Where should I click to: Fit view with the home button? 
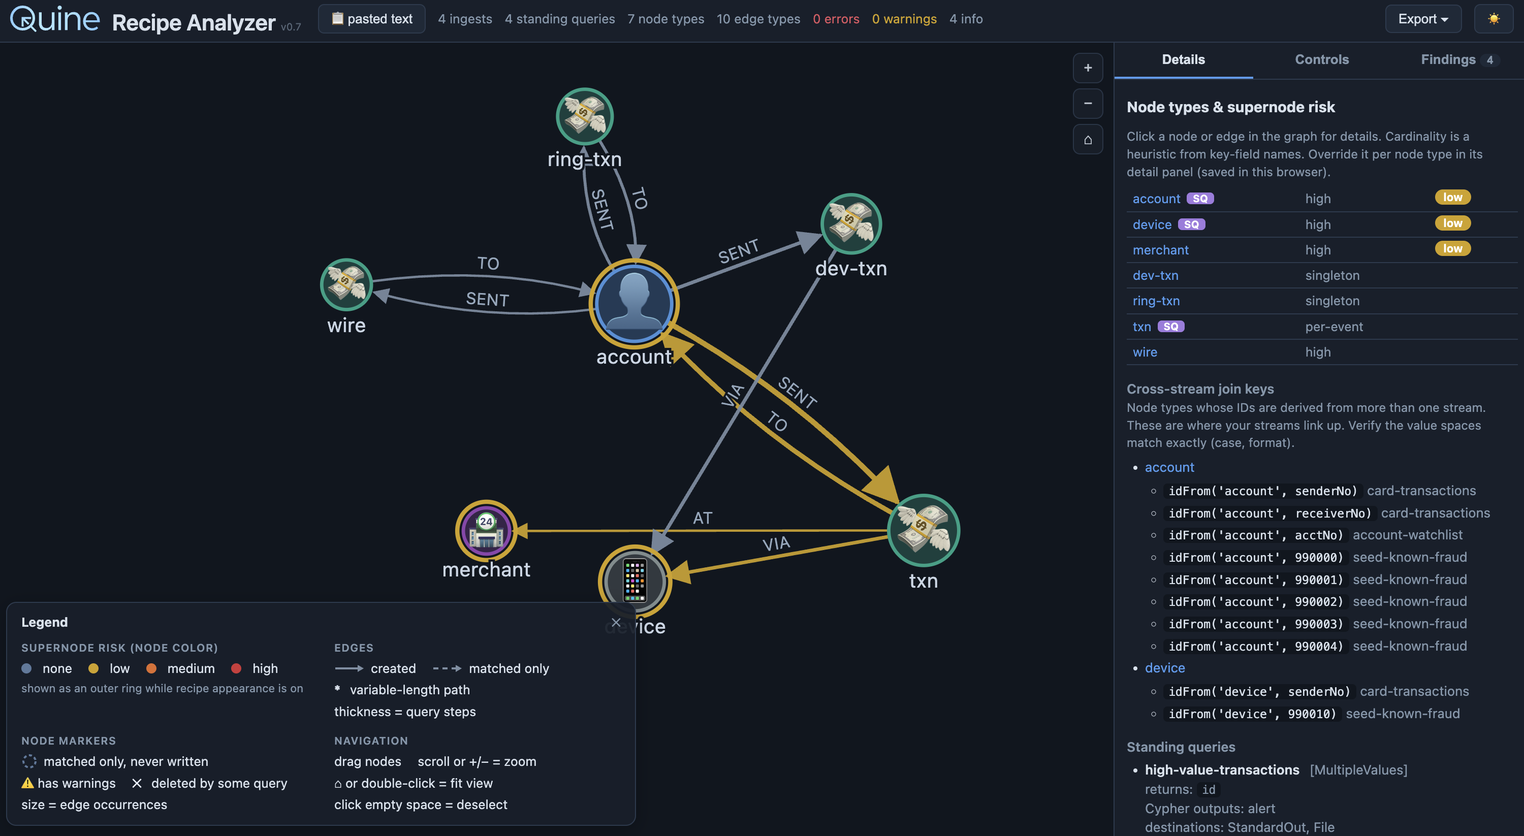click(1088, 140)
